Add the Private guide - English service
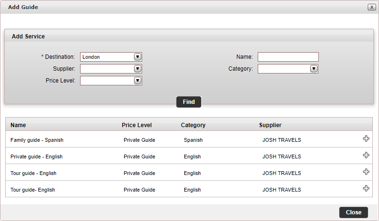The width and height of the screenshot is (379, 221). 366,155
